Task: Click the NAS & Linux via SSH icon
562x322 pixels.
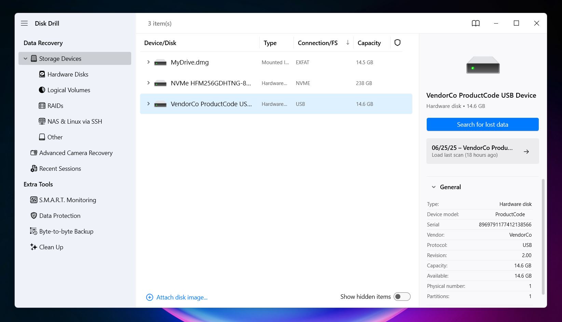Action: pos(42,121)
